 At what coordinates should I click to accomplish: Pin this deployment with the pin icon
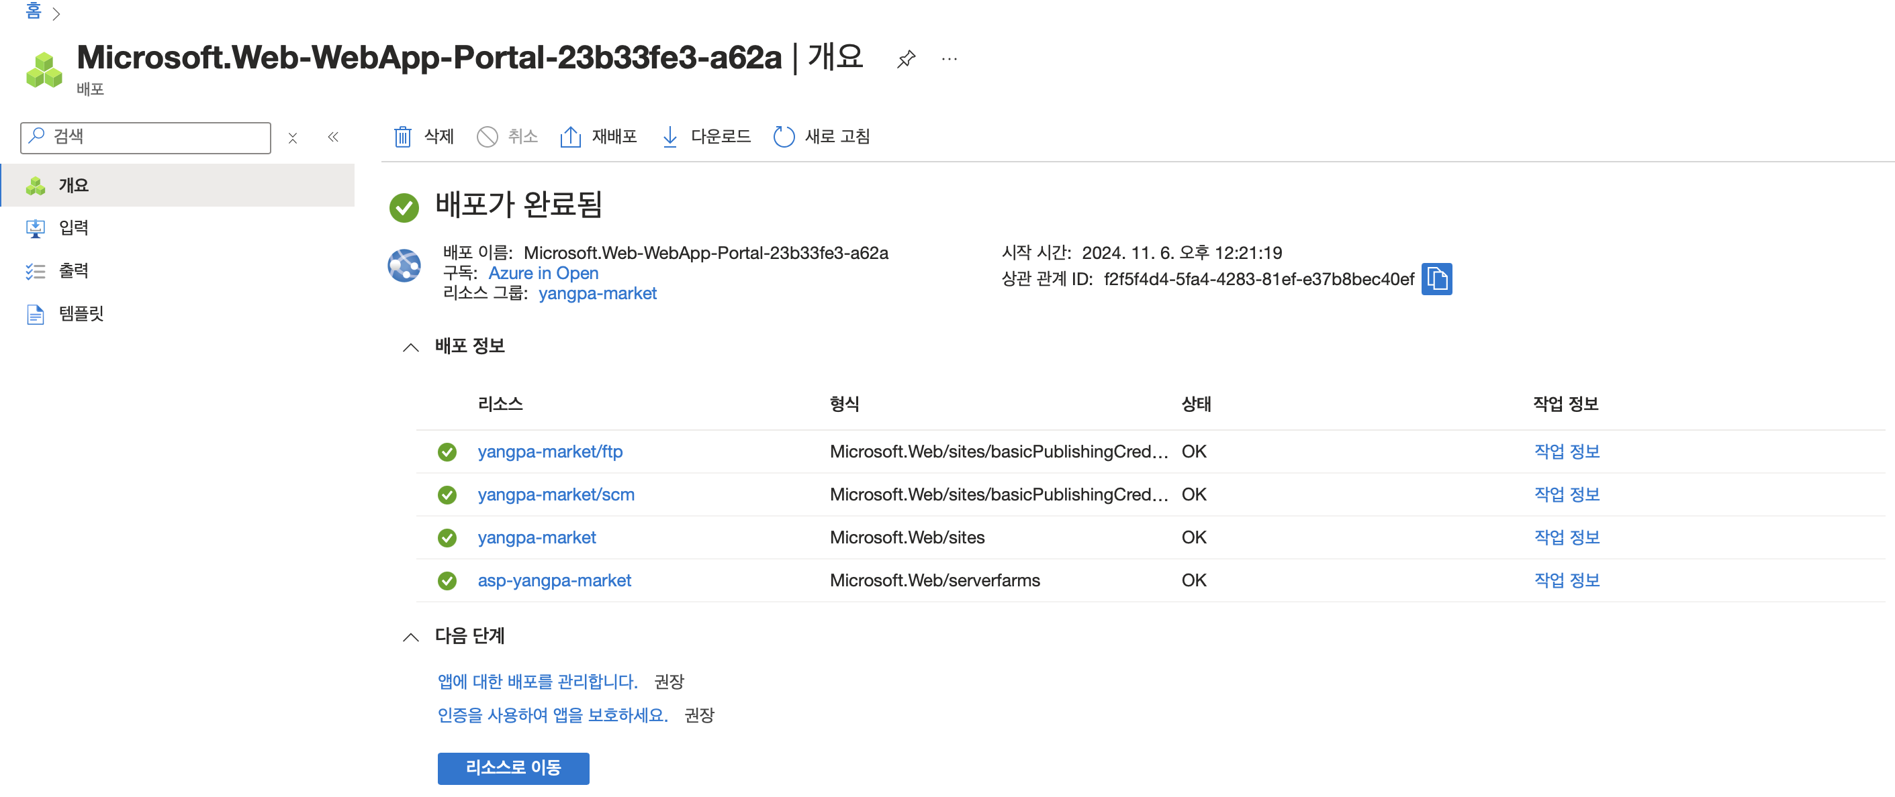pos(906,59)
